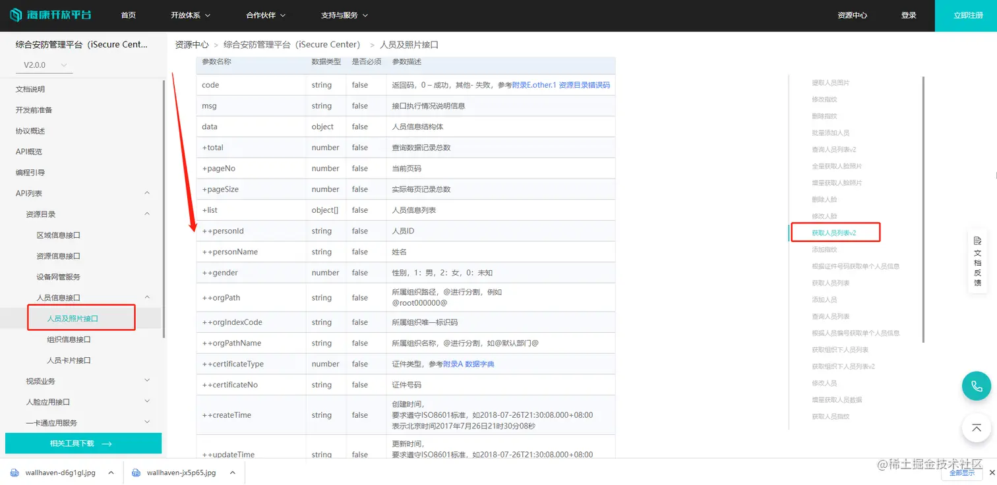
Task: Open 开发前准备 in the sidebar
Action: tap(34, 110)
